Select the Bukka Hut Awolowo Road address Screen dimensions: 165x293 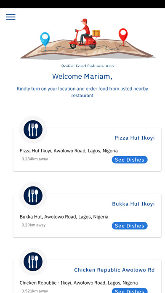[x=64, y=217]
